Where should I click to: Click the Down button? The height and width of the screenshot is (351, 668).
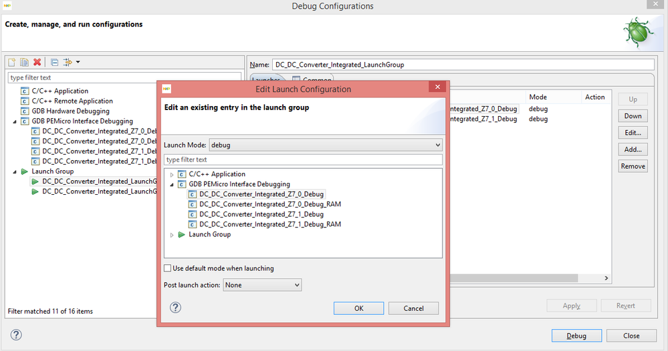[633, 116]
